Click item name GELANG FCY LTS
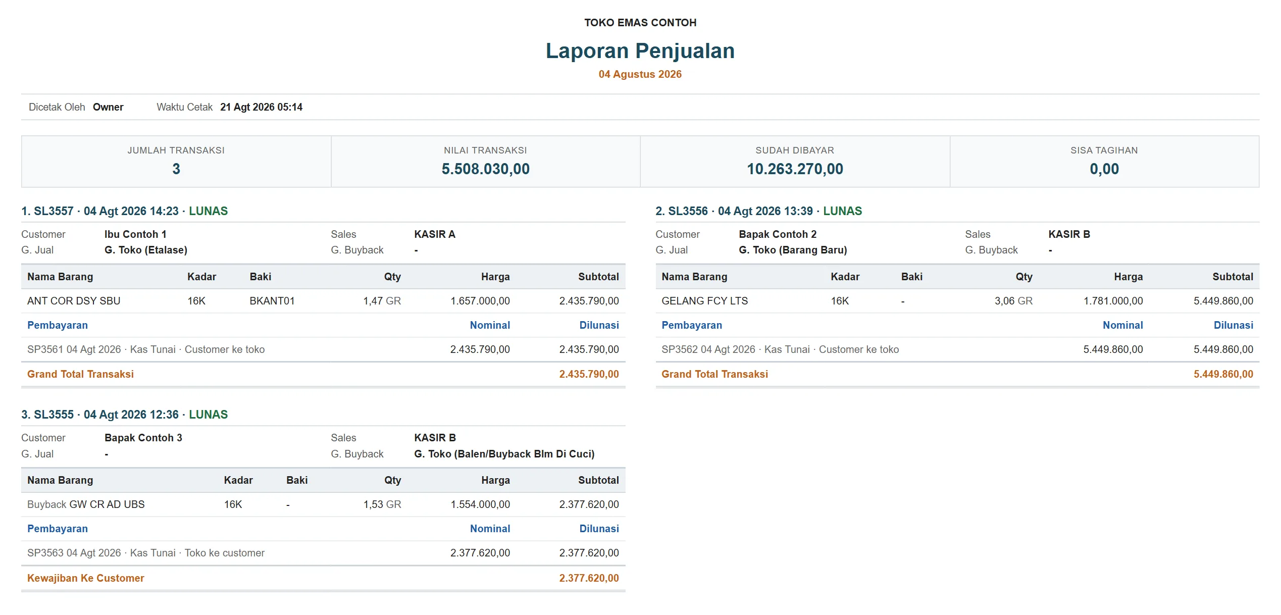The height and width of the screenshot is (615, 1281). [704, 301]
